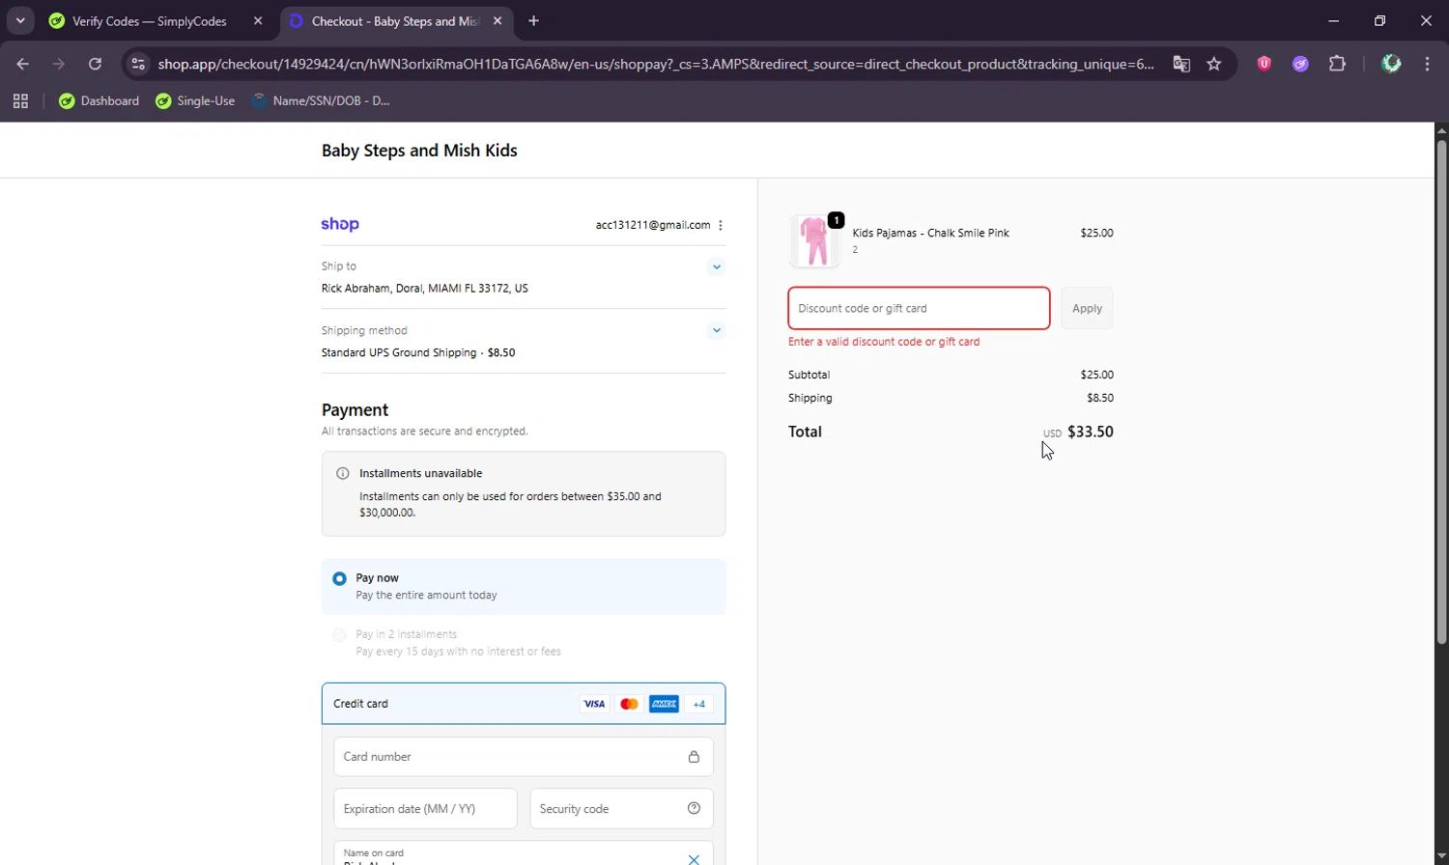Focus the Discount code or gift card field
Viewport: 1449px width, 865px height.
tap(919, 309)
